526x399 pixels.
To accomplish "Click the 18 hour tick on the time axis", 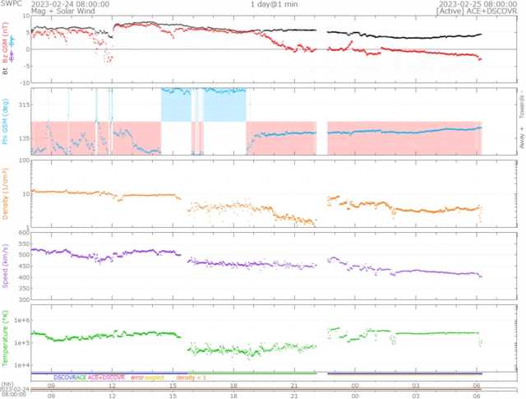I will coord(233,384).
